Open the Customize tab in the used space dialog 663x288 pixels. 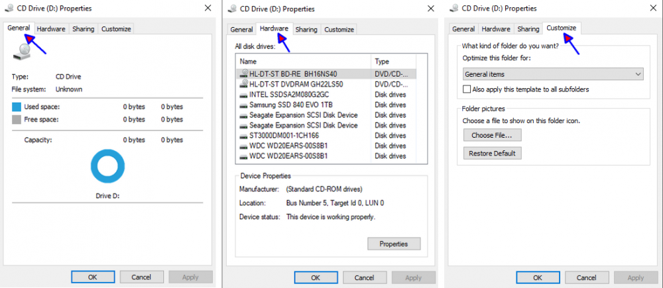pos(116,29)
